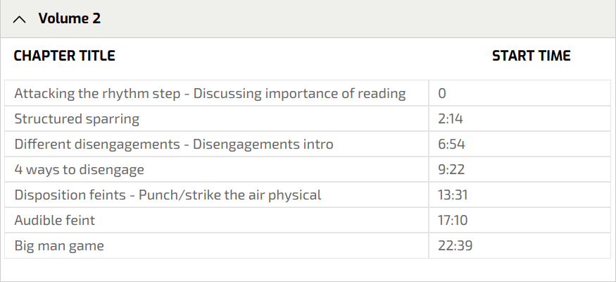This screenshot has height=282, width=616.
Task: Jump to the 6:54 timestamp
Action: (x=451, y=145)
